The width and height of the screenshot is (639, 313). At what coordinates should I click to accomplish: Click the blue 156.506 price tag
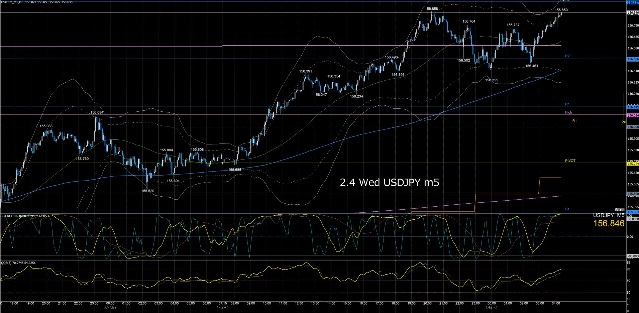pyautogui.click(x=633, y=59)
